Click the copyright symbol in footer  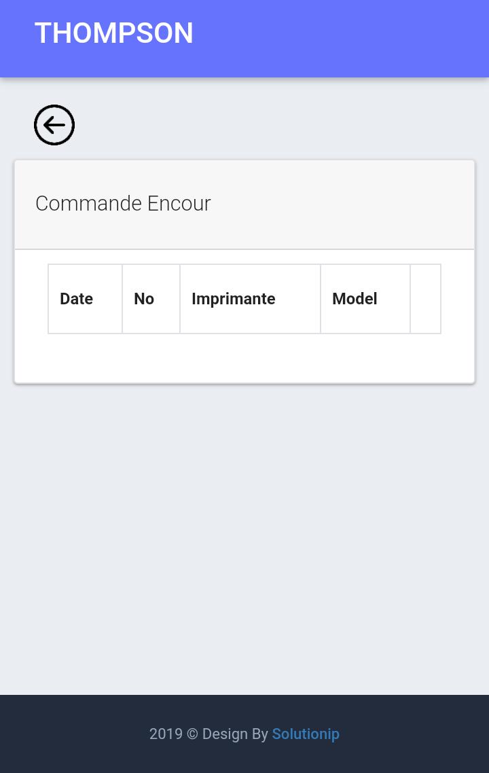(x=192, y=734)
